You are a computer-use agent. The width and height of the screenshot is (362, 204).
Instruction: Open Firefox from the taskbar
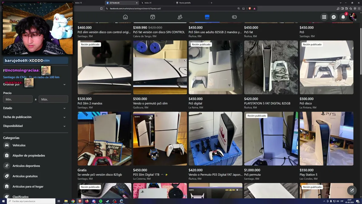point(87,201)
